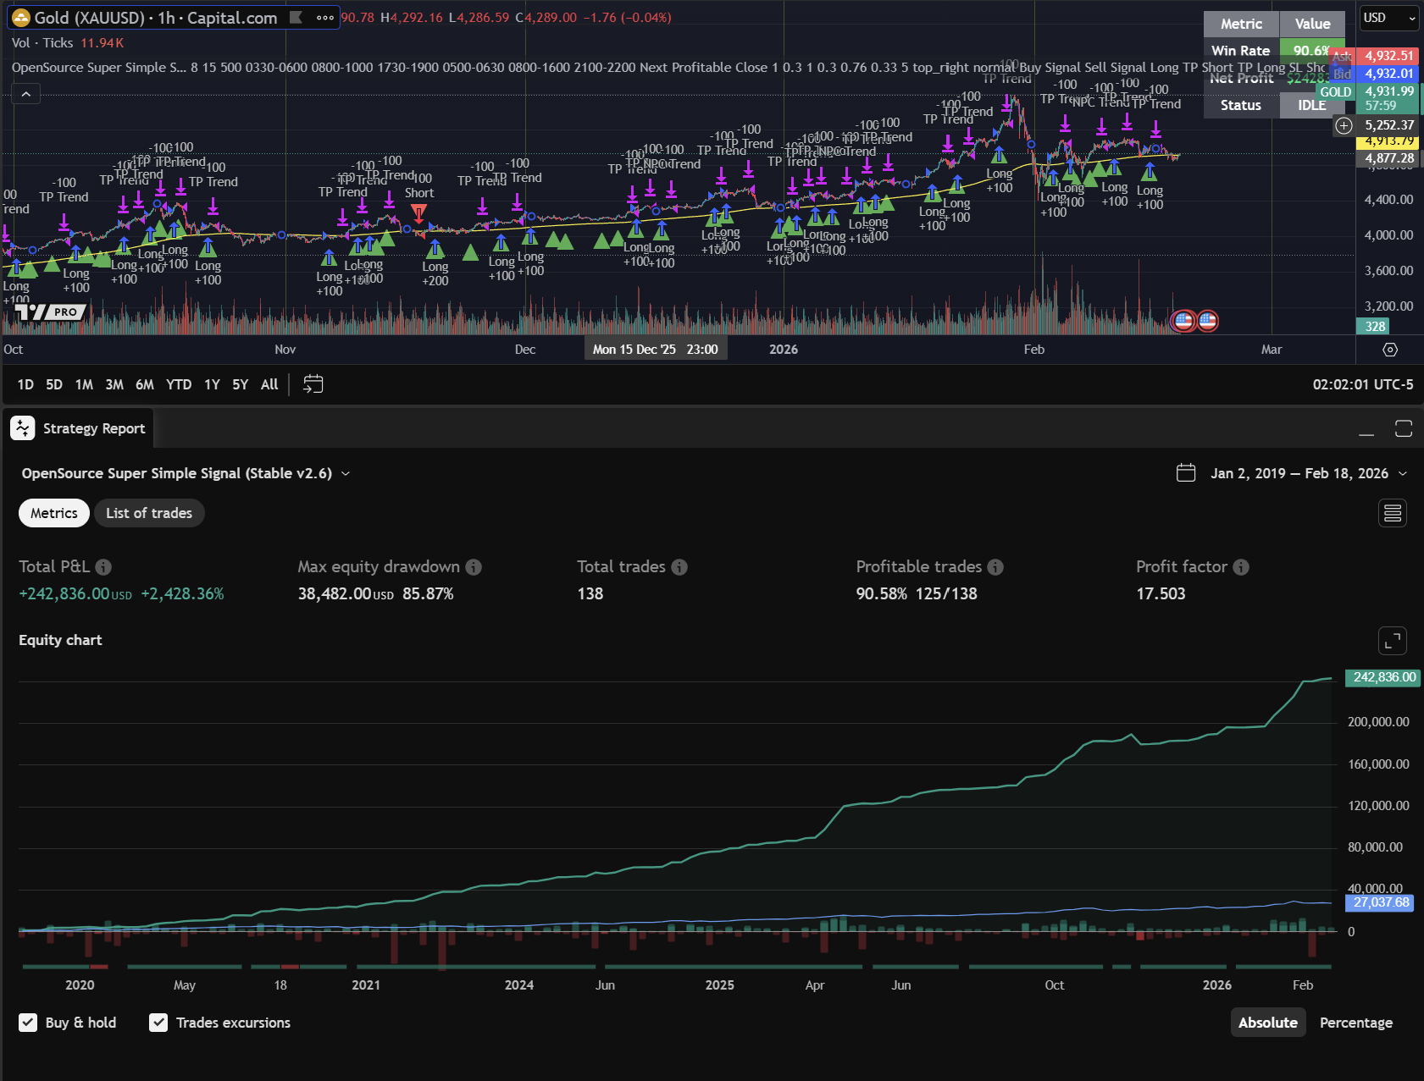The width and height of the screenshot is (1424, 1081).
Task: Set chart range to YTD
Action: [x=179, y=384]
